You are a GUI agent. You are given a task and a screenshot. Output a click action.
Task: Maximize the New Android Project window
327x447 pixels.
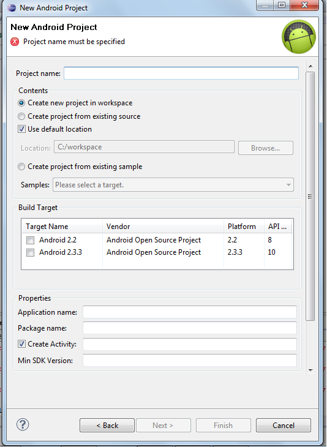click(x=282, y=5)
